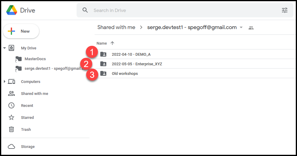The width and height of the screenshot is (297, 156).
Task: Go to Shared with me breadcrumb
Action: (116, 27)
